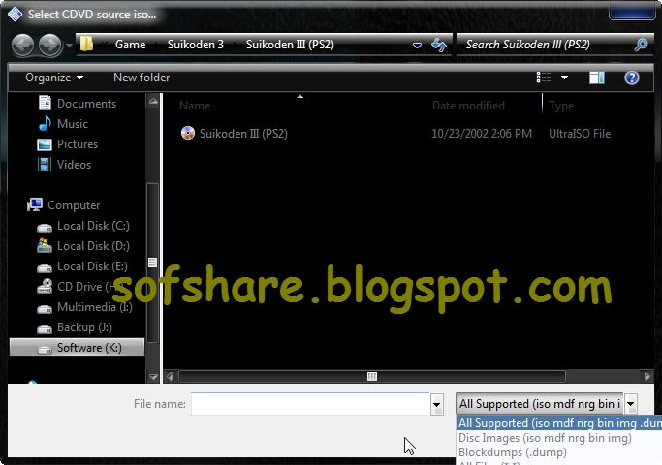Open address bar previous locations dropdown
This screenshot has width=662, height=465.
tap(417, 45)
